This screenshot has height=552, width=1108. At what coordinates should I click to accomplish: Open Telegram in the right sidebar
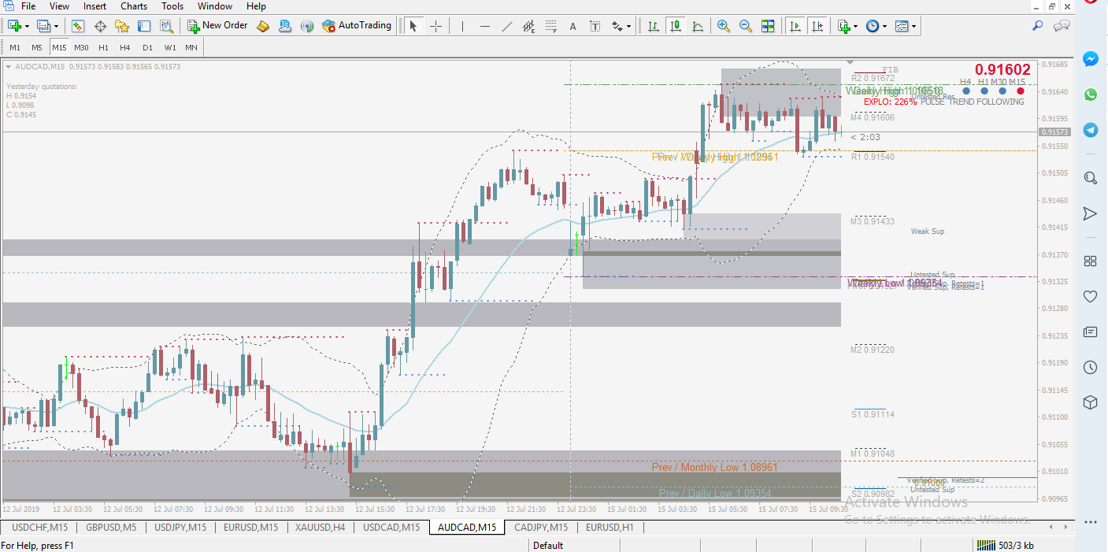1090,130
